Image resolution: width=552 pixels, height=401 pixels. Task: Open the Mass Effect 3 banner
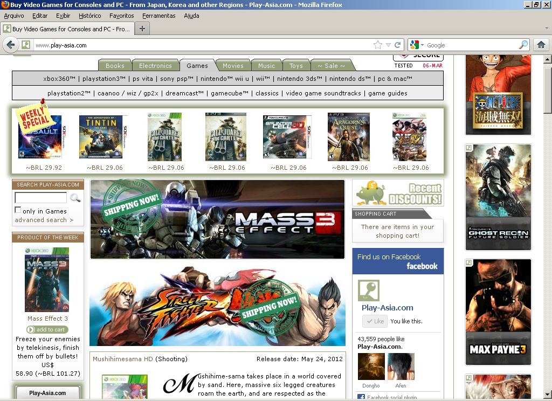coord(217,219)
